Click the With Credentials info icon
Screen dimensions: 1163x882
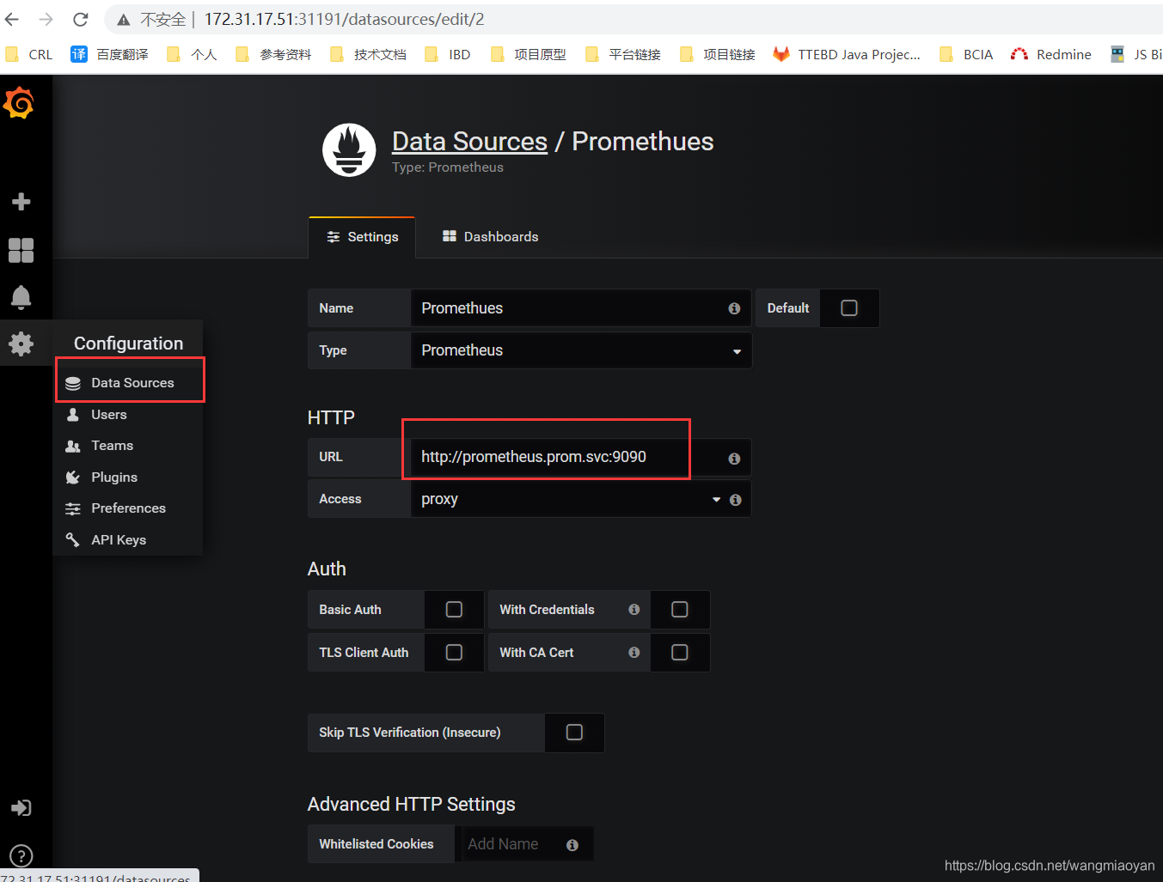tap(634, 610)
